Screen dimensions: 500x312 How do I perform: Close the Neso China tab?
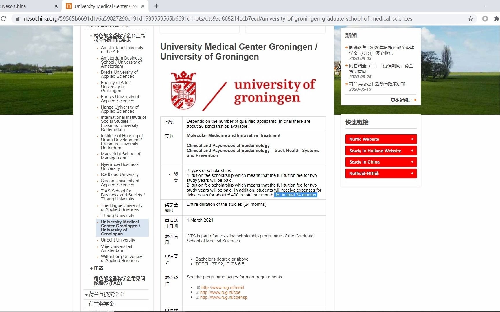[56, 6]
